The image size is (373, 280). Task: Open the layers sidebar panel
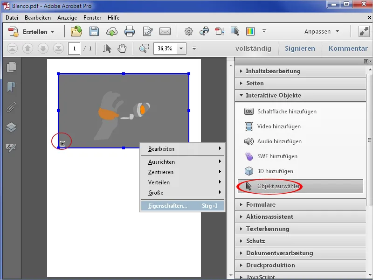pos(11,127)
